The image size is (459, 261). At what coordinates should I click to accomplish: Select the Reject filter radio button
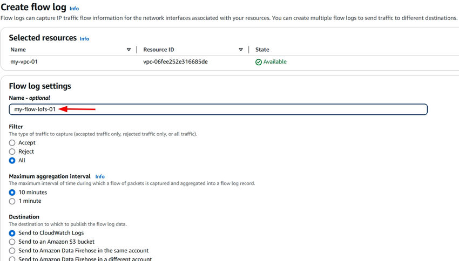click(12, 152)
